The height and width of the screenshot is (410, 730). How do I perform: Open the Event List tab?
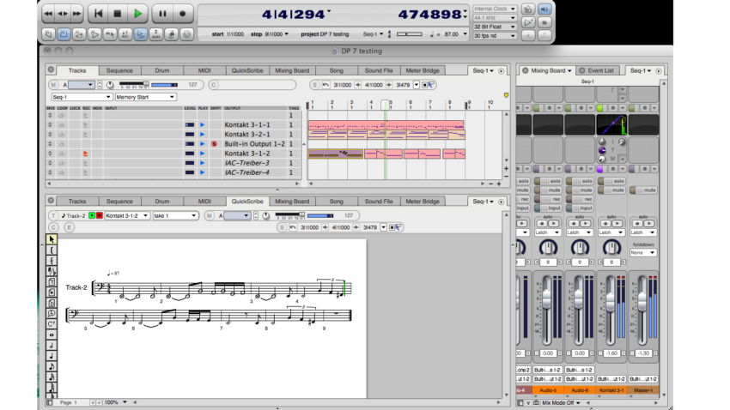[x=597, y=70]
